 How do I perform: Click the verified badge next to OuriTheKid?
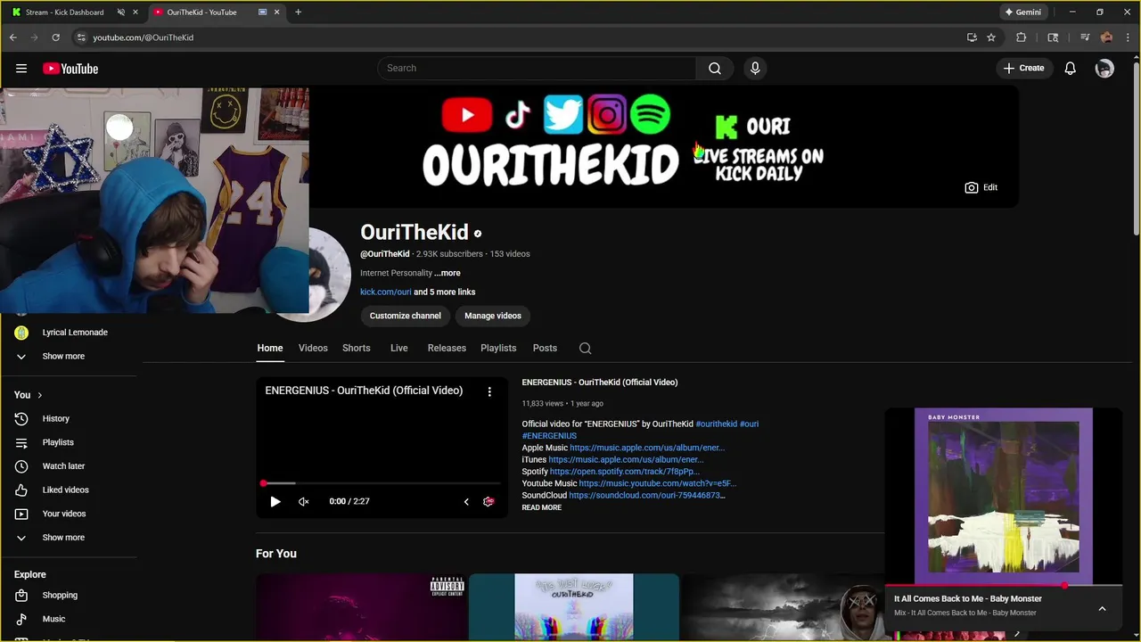478,234
